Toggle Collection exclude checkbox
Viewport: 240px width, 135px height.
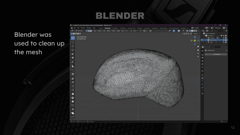(x=221, y=36)
